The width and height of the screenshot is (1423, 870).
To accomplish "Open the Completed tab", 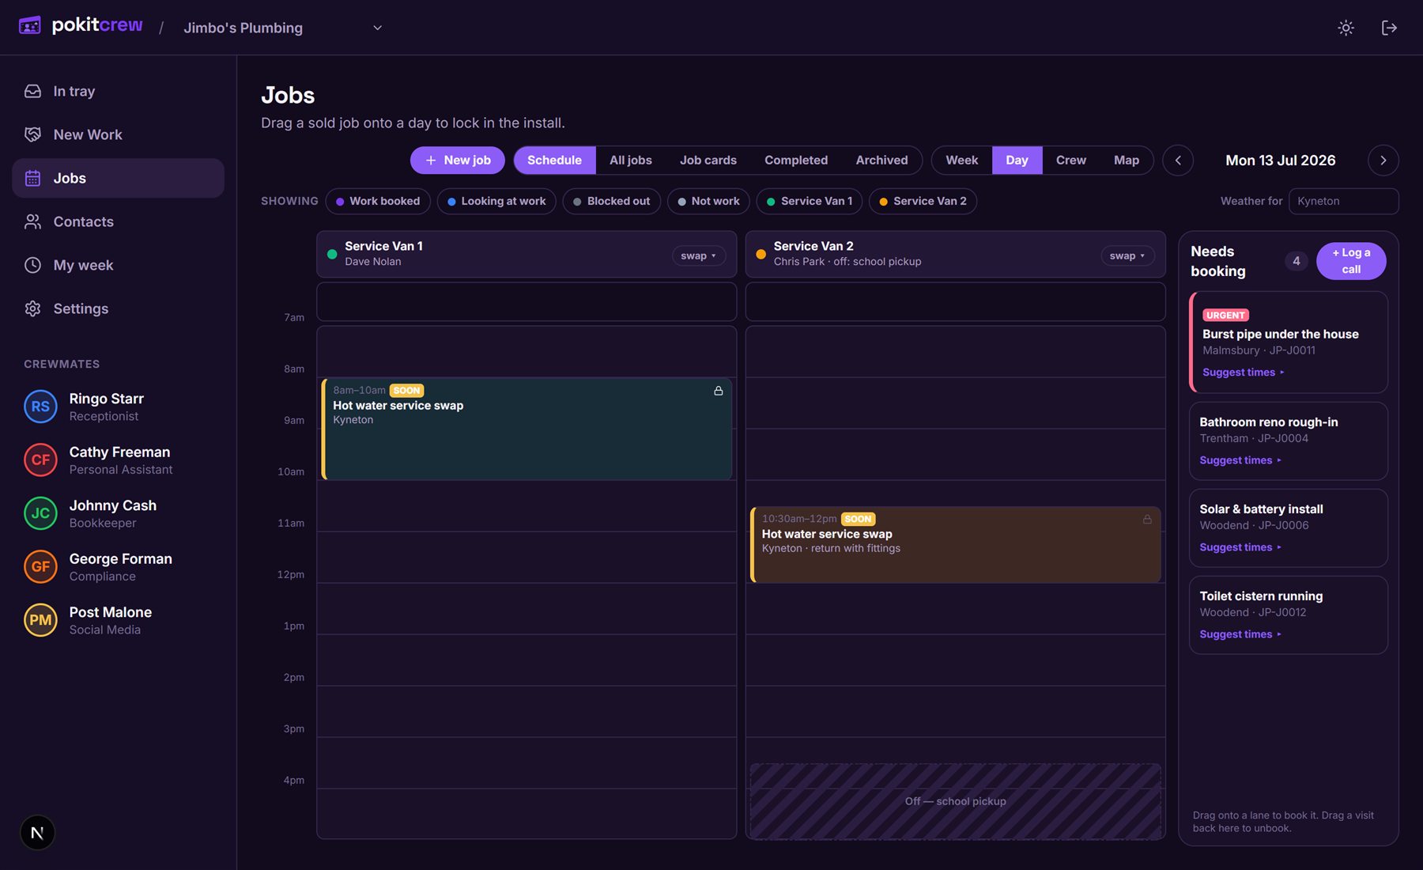I will click(x=796, y=160).
